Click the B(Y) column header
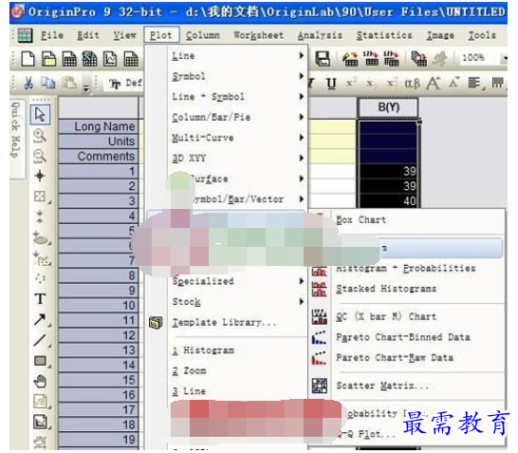The width and height of the screenshot is (518, 453). [x=389, y=107]
